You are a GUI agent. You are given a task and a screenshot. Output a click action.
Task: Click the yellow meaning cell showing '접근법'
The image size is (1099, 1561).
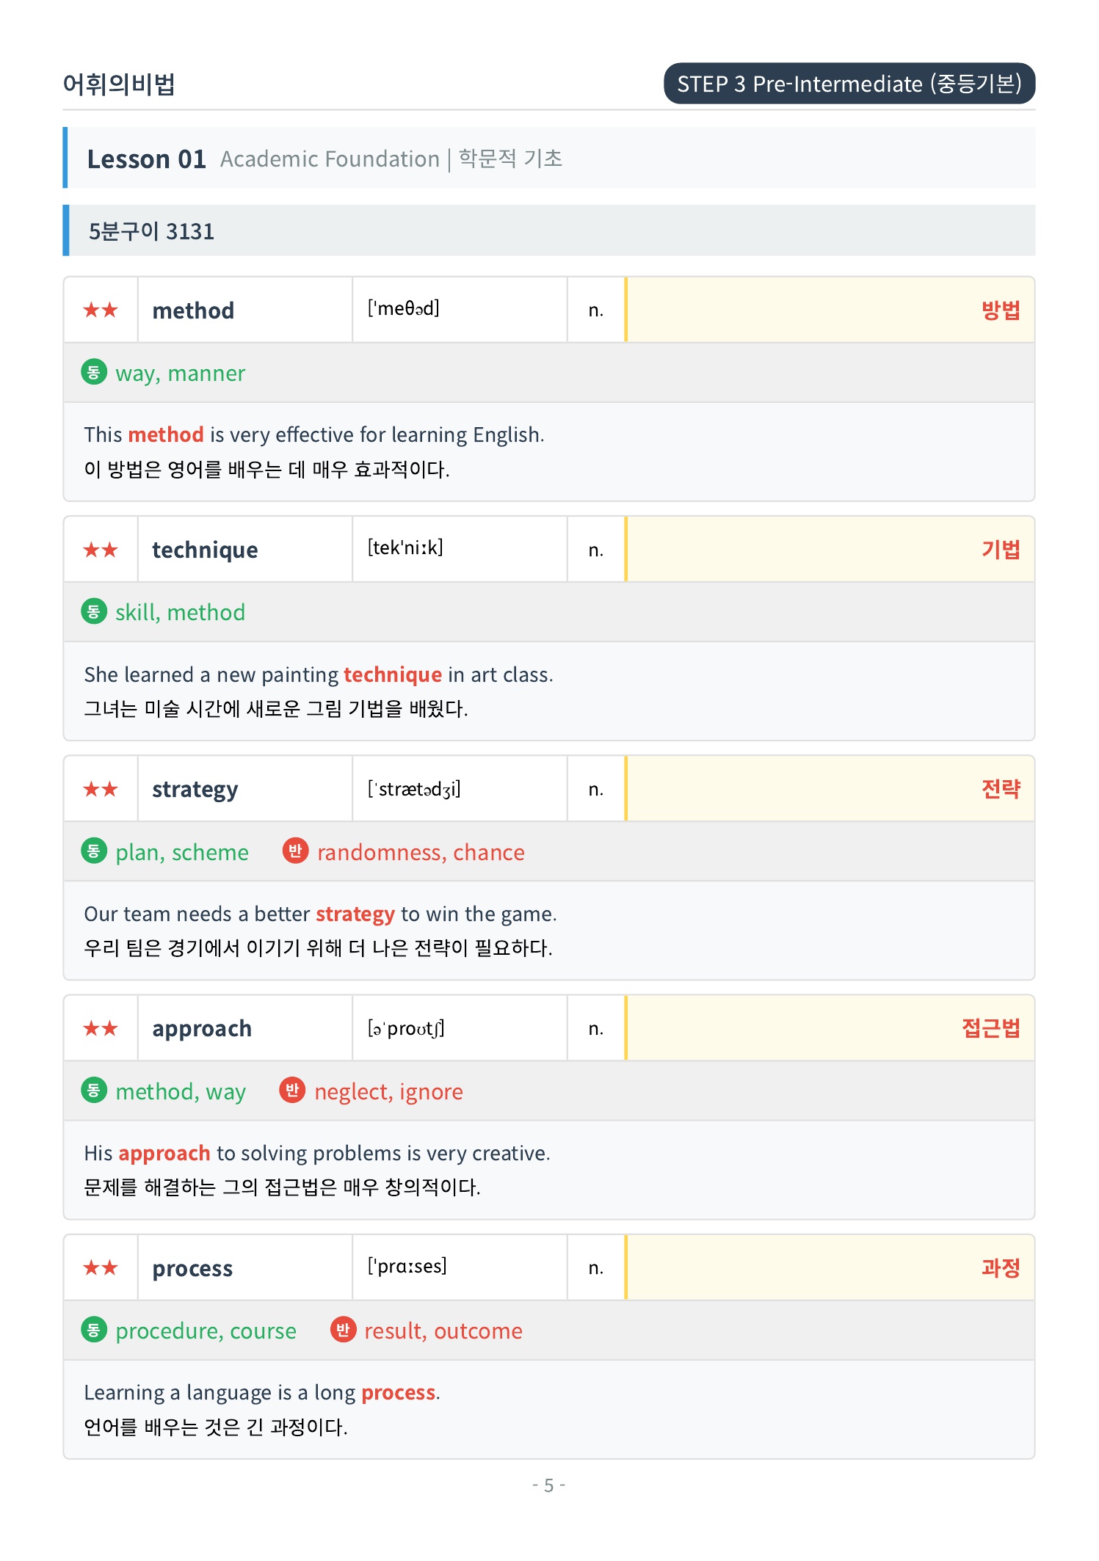point(830,1027)
